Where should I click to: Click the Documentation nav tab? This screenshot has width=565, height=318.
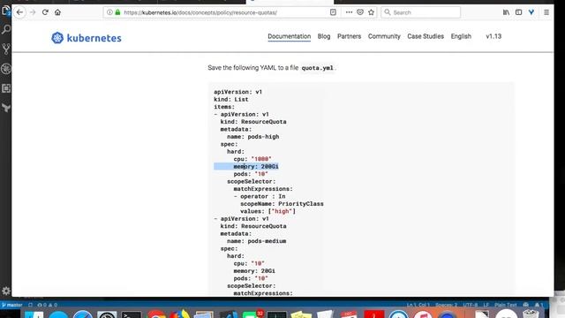point(289,36)
